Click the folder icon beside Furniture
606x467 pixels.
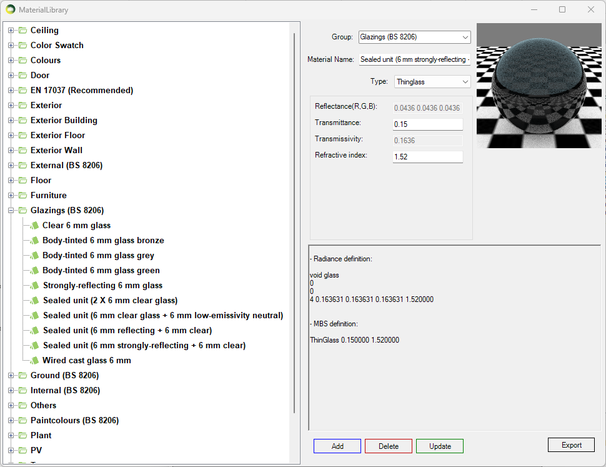pyautogui.click(x=23, y=196)
